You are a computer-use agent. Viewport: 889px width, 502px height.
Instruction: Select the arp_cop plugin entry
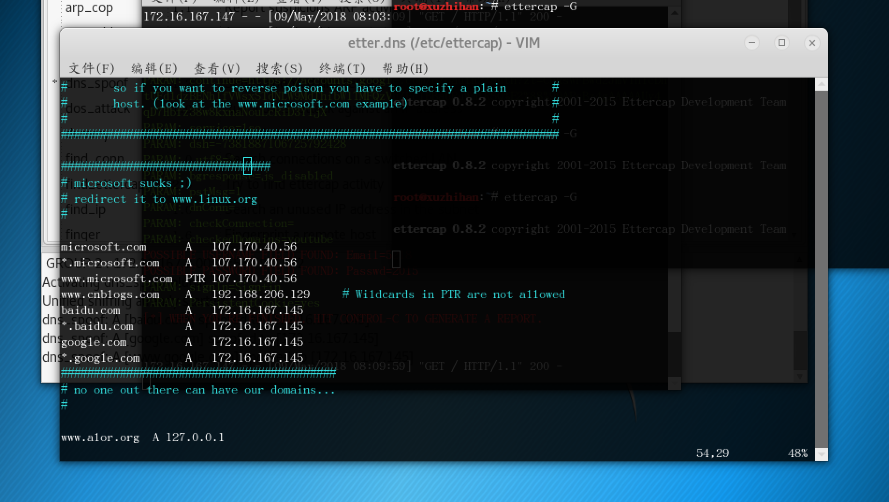(x=89, y=8)
